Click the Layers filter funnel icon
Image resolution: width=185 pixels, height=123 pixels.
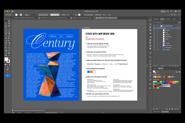pyautogui.click(x=179, y=23)
